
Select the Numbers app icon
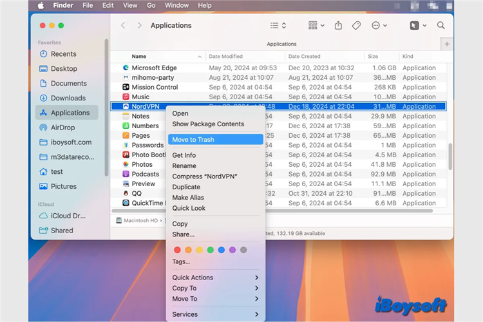pos(126,126)
